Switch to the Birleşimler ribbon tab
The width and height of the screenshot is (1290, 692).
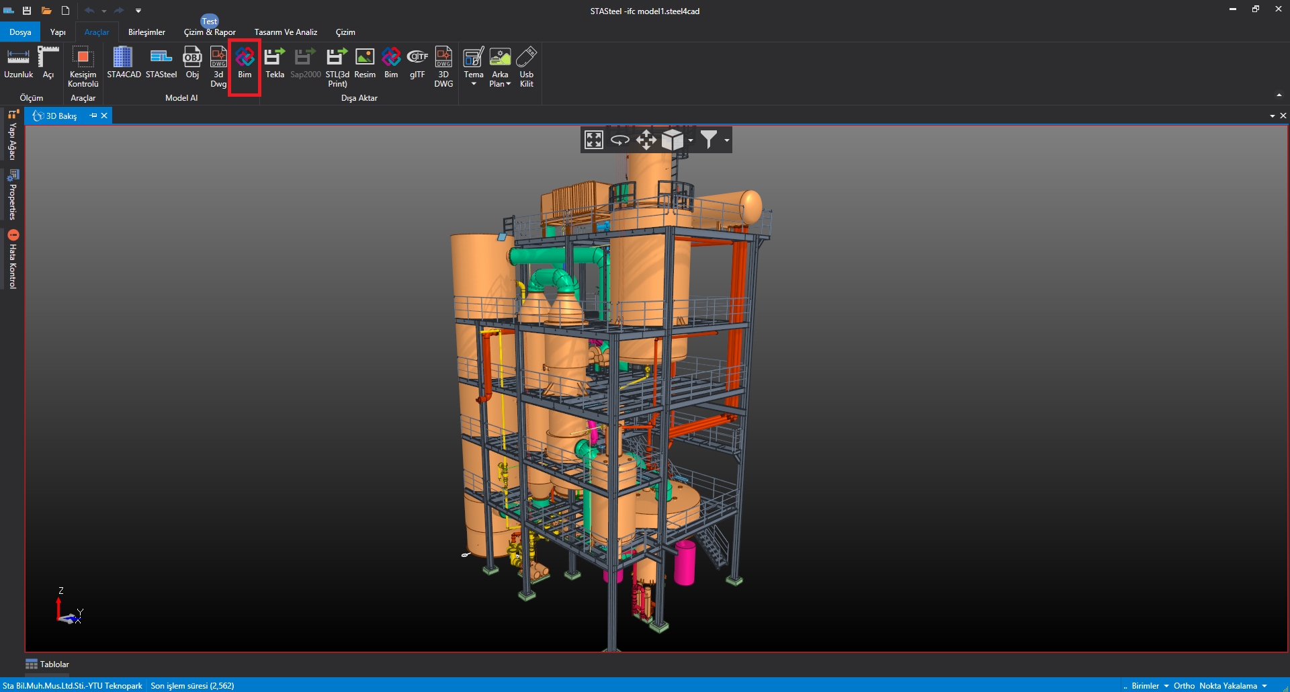(146, 32)
